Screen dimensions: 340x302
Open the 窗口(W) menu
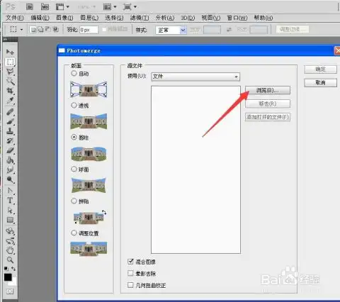tap(237, 18)
